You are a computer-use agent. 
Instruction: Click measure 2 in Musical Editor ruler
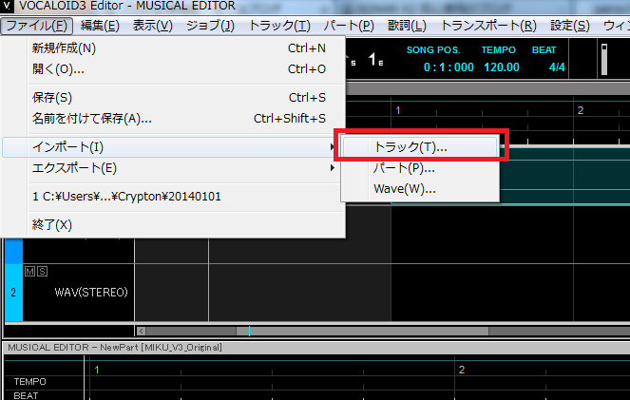[x=462, y=370]
